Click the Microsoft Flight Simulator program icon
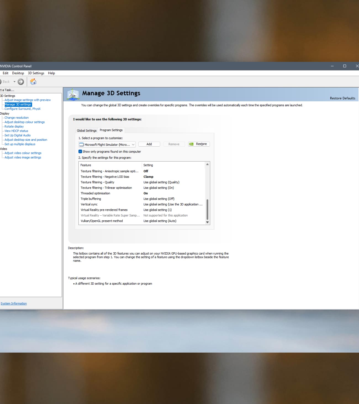The image size is (359, 404). (81, 144)
